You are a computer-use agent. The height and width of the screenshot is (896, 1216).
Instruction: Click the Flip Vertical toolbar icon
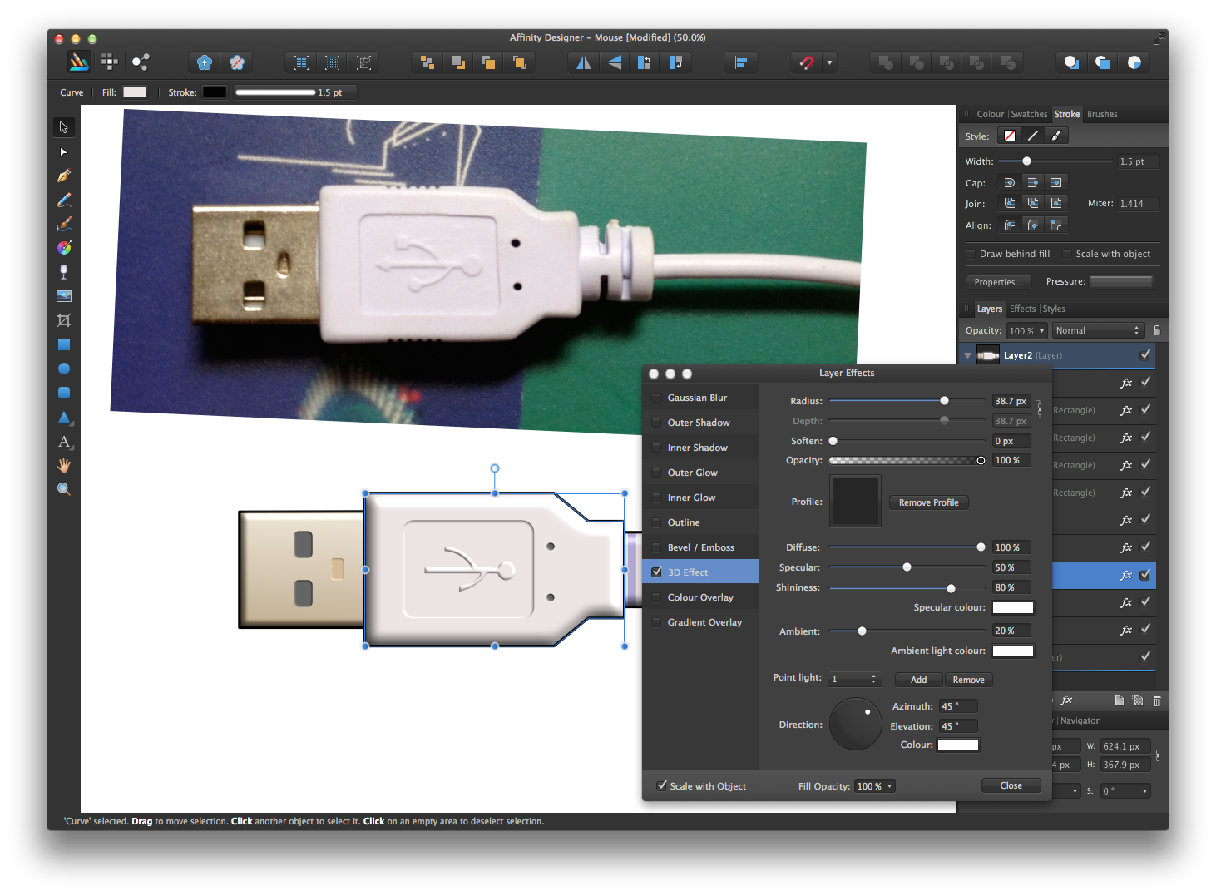615,62
